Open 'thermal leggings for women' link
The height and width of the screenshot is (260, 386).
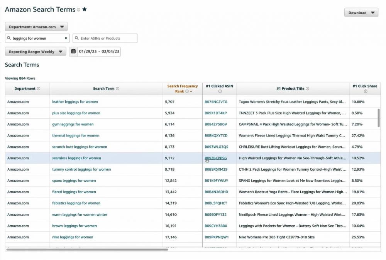[x=76, y=135]
